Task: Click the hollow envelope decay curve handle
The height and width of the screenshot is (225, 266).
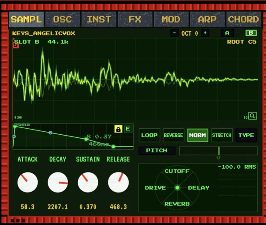Action: pos(50,133)
